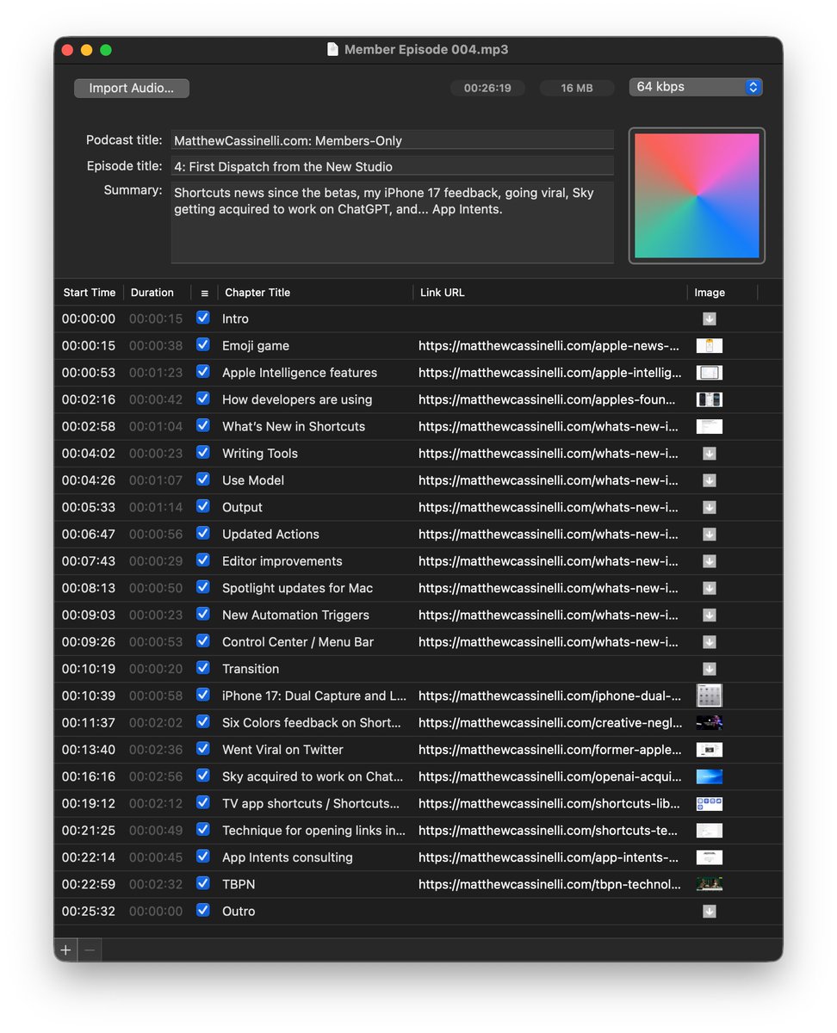The image size is (837, 1033).
Task: Download image for the Outro chapter
Action: coord(709,911)
